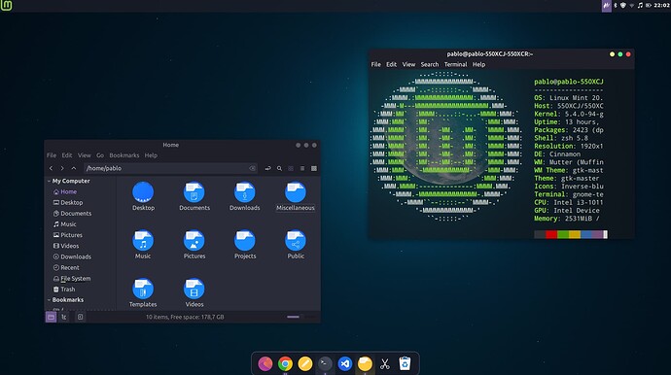671x375 pixels.
Task: Open the Terminal menu in terminal window
Action: coord(455,64)
